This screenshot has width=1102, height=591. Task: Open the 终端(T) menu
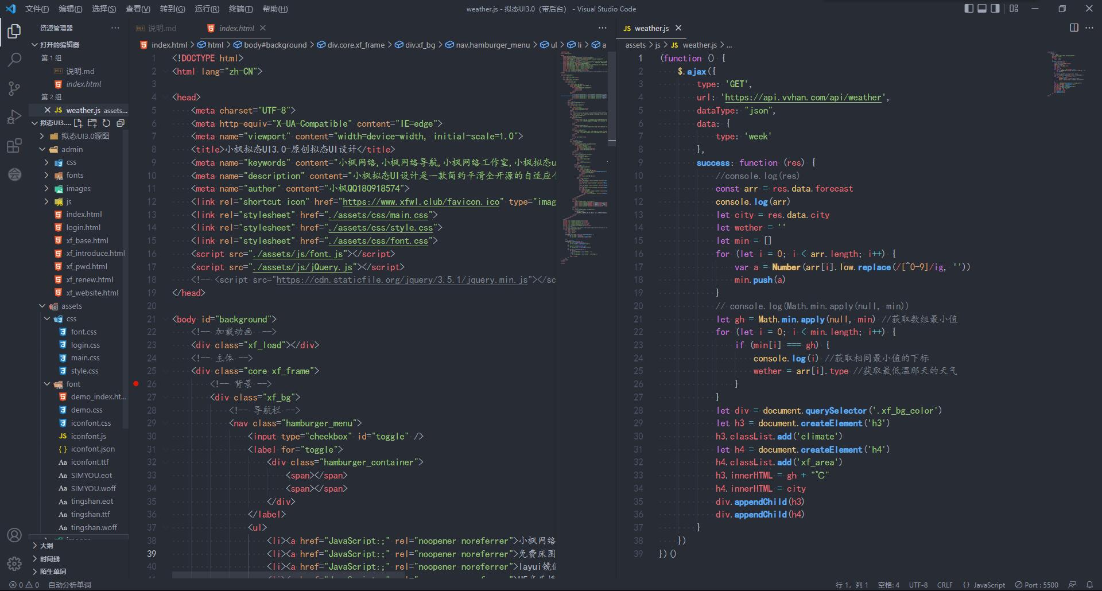[240, 9]
